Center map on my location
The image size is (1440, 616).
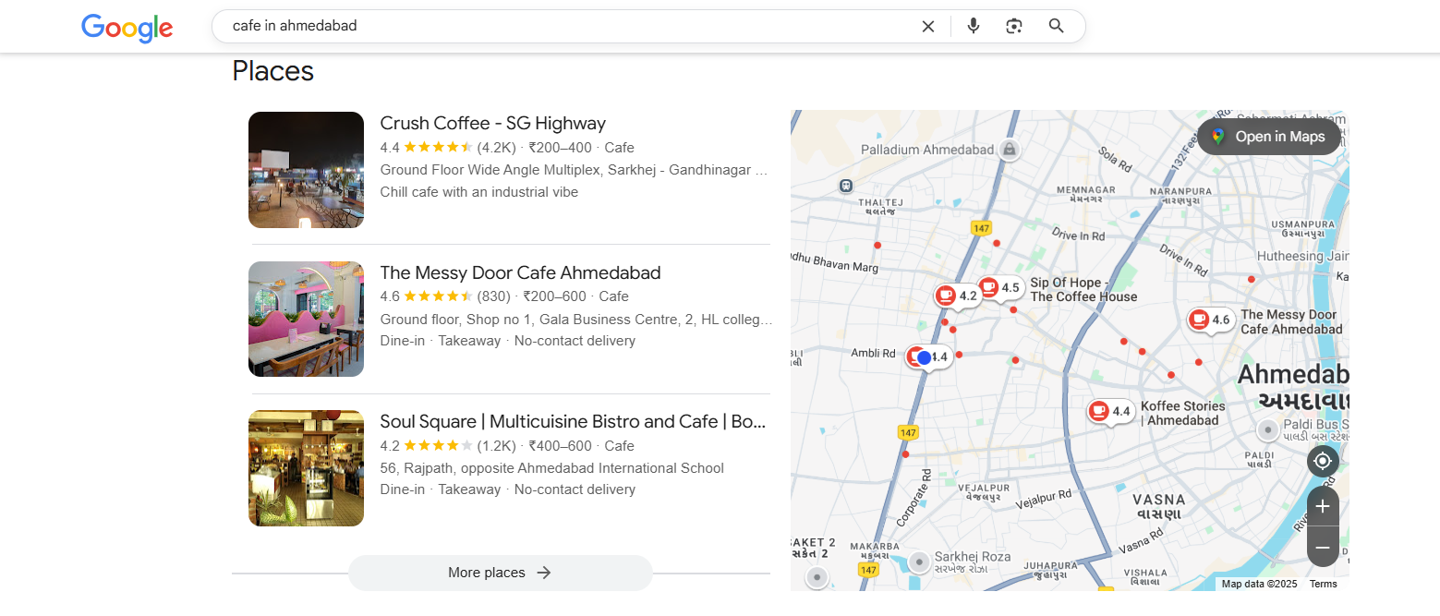(1322, 461)
